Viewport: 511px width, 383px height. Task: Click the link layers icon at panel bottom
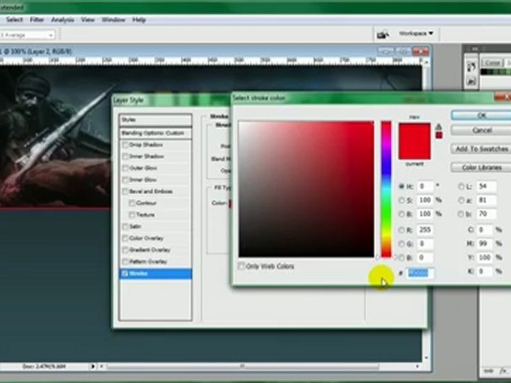click(x=489, y=371)
